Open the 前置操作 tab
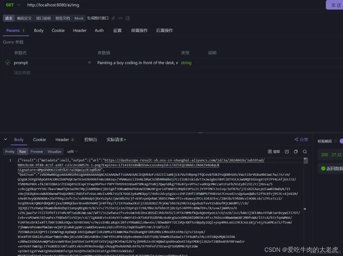This screenshot has height=256, width=343. click(139, 30)
